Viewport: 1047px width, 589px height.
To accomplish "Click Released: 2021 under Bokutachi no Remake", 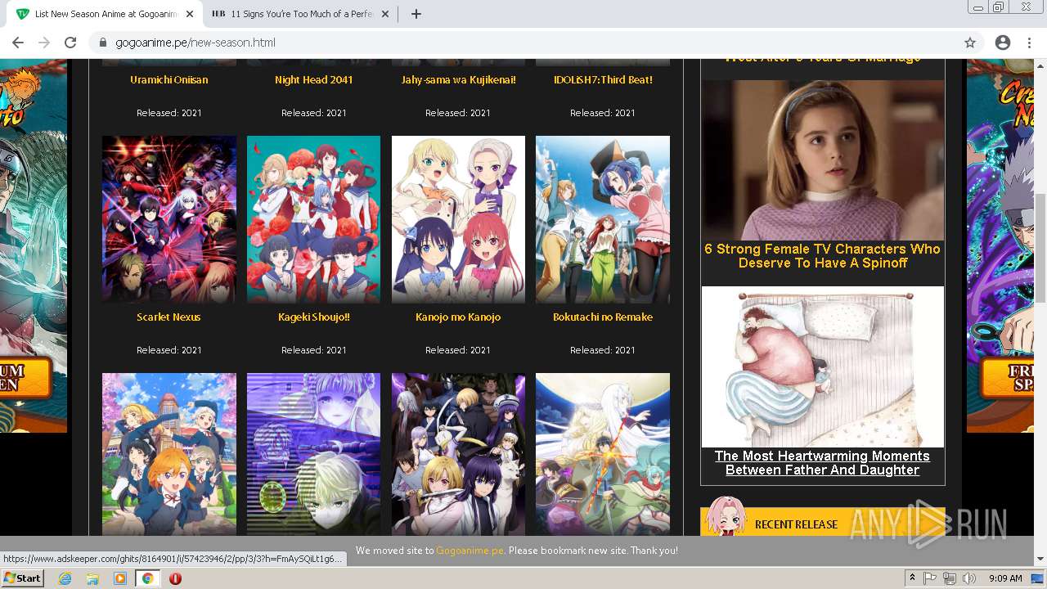I will coord(603,350).
